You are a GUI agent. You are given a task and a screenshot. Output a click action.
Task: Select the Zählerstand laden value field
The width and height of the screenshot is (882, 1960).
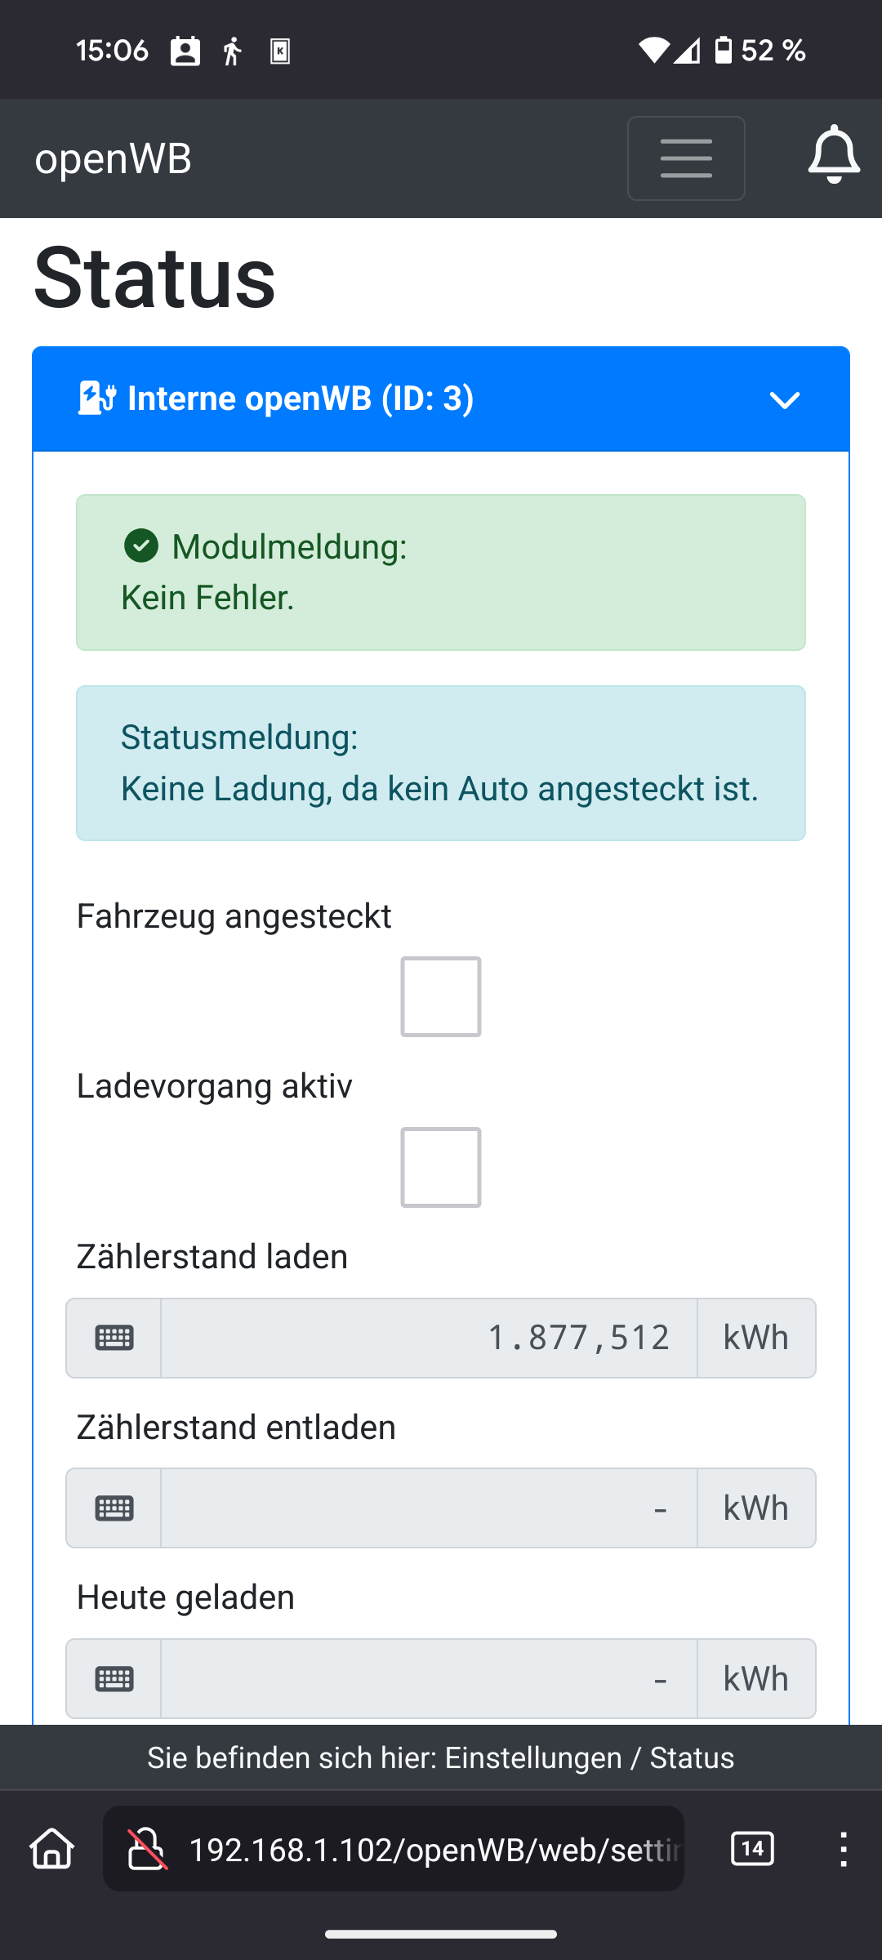(x=429, y=1338)
